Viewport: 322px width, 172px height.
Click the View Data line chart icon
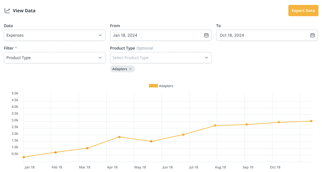7,11
